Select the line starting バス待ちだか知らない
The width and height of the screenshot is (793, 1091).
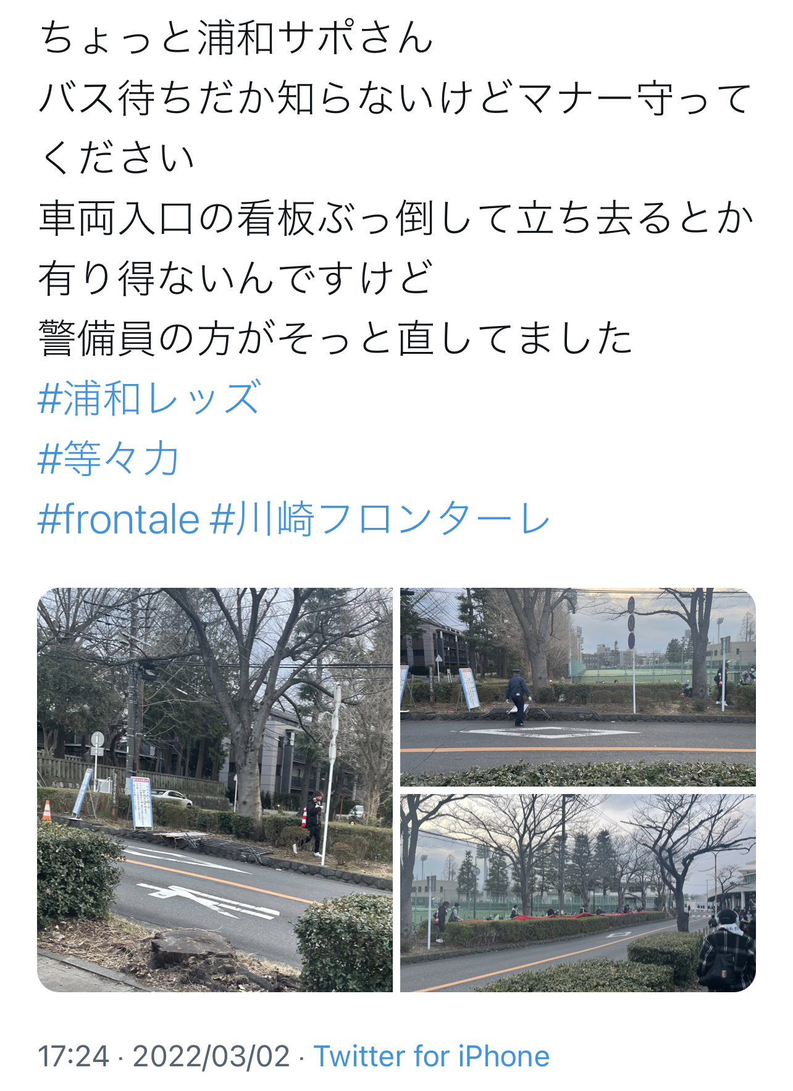click(x=396, y=98)
